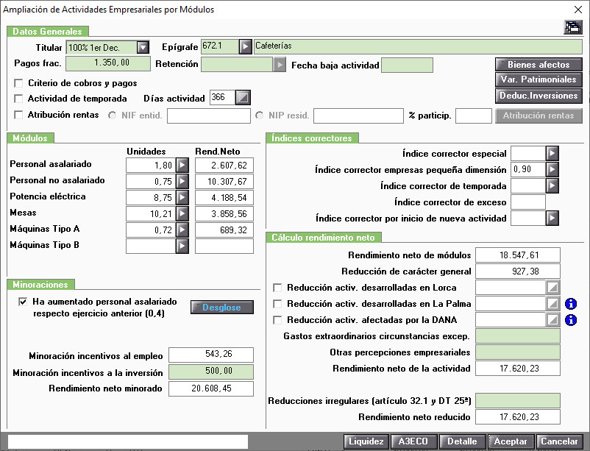
Task: Click the windows icon at top right
Action: [x=573, y=27]
